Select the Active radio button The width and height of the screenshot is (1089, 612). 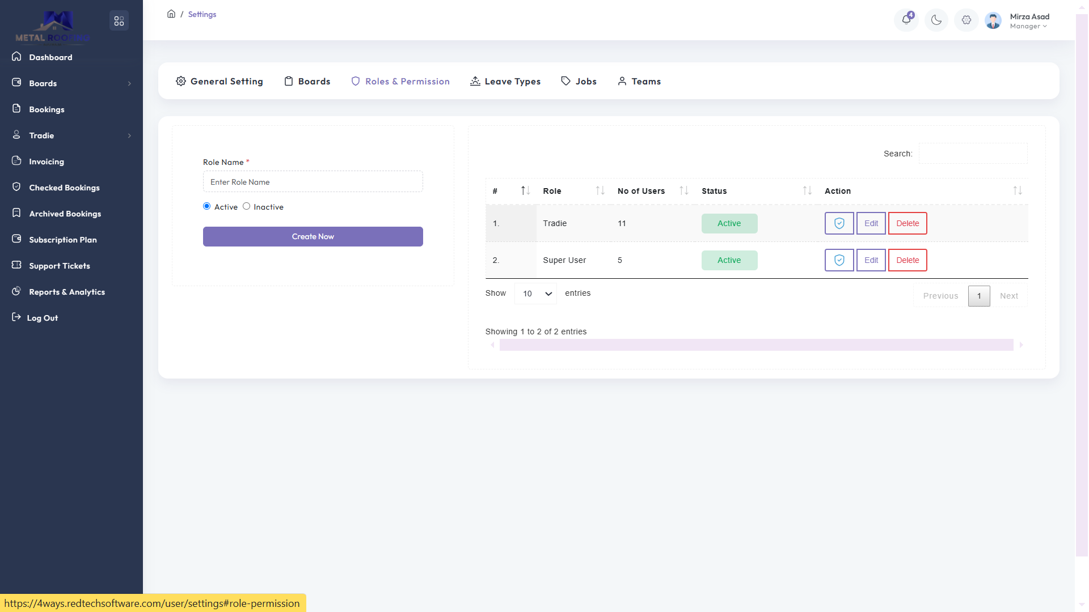207,206
